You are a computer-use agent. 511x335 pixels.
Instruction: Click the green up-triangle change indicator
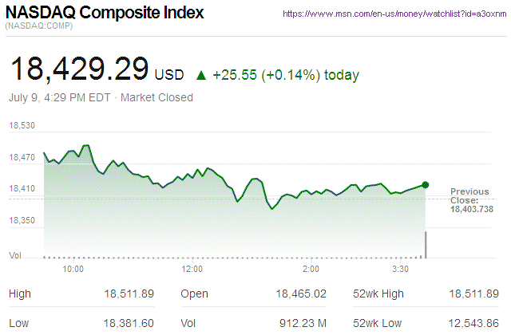201,76
